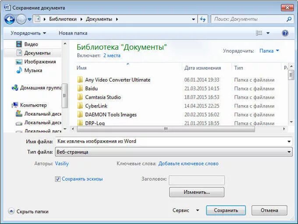The height and width of the screenshot is (224, 298).
Task: Sort by the Тип column header
Action: coord(238,68)
